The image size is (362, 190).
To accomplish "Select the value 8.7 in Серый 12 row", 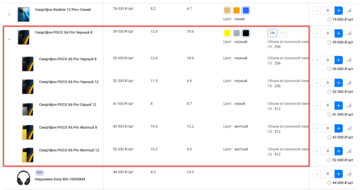I will tap(190, 104).
